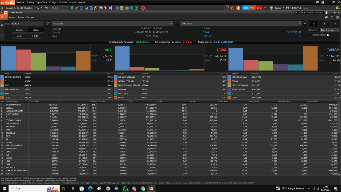Click the Grup Ekle button
The width and height of the screenshot is (341, 192).
click(313, 30)
